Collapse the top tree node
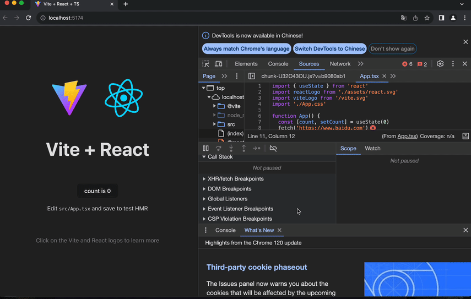 (203, 88)
